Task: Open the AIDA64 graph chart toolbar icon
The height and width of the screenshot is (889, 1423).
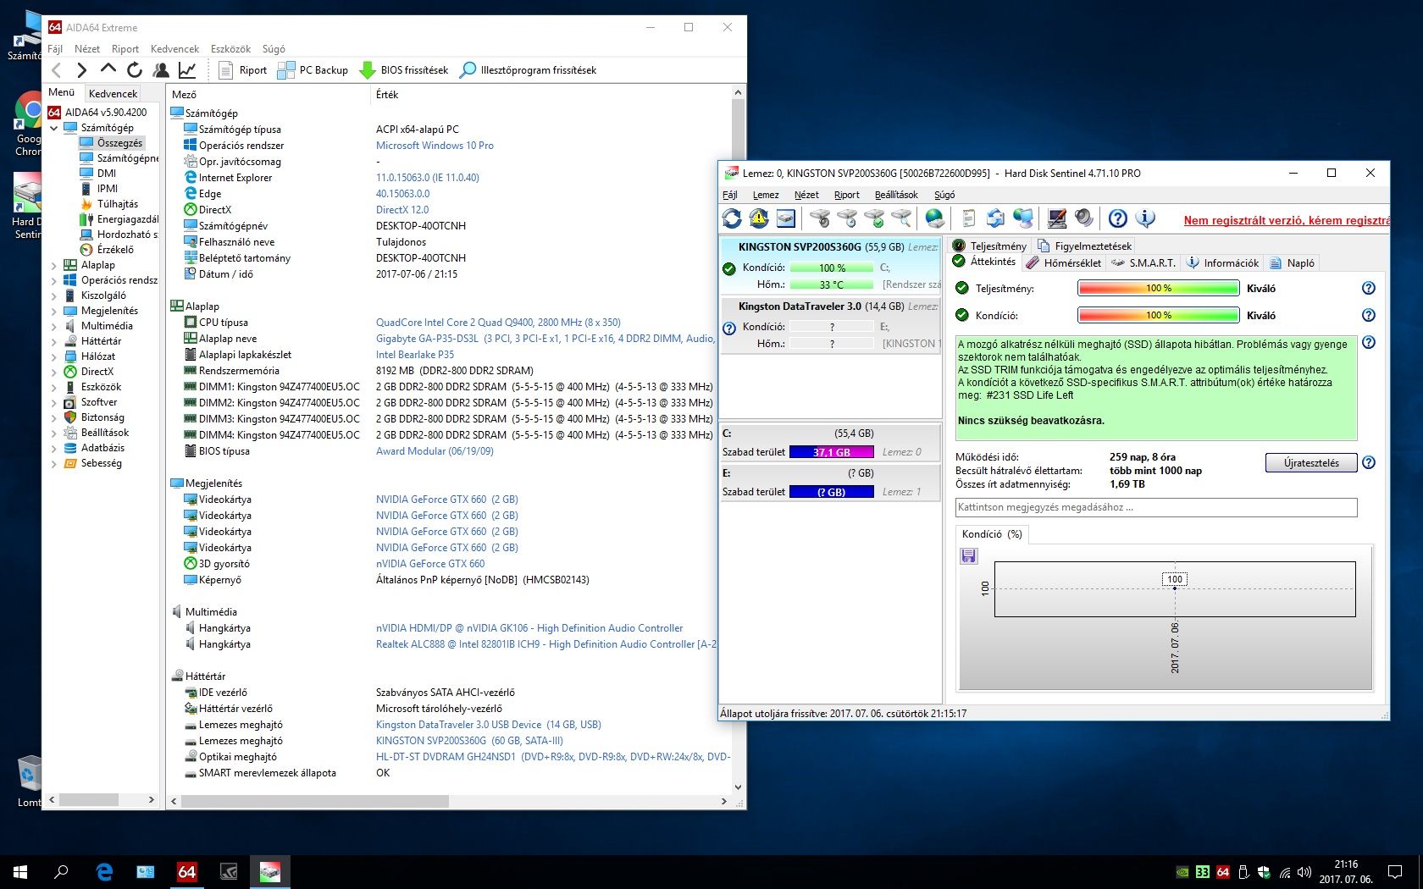Action: 186,70
